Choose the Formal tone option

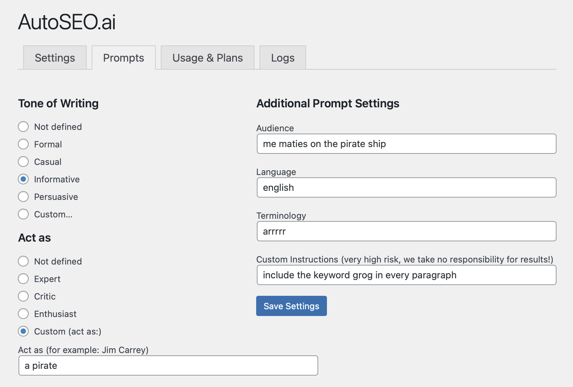23,144
